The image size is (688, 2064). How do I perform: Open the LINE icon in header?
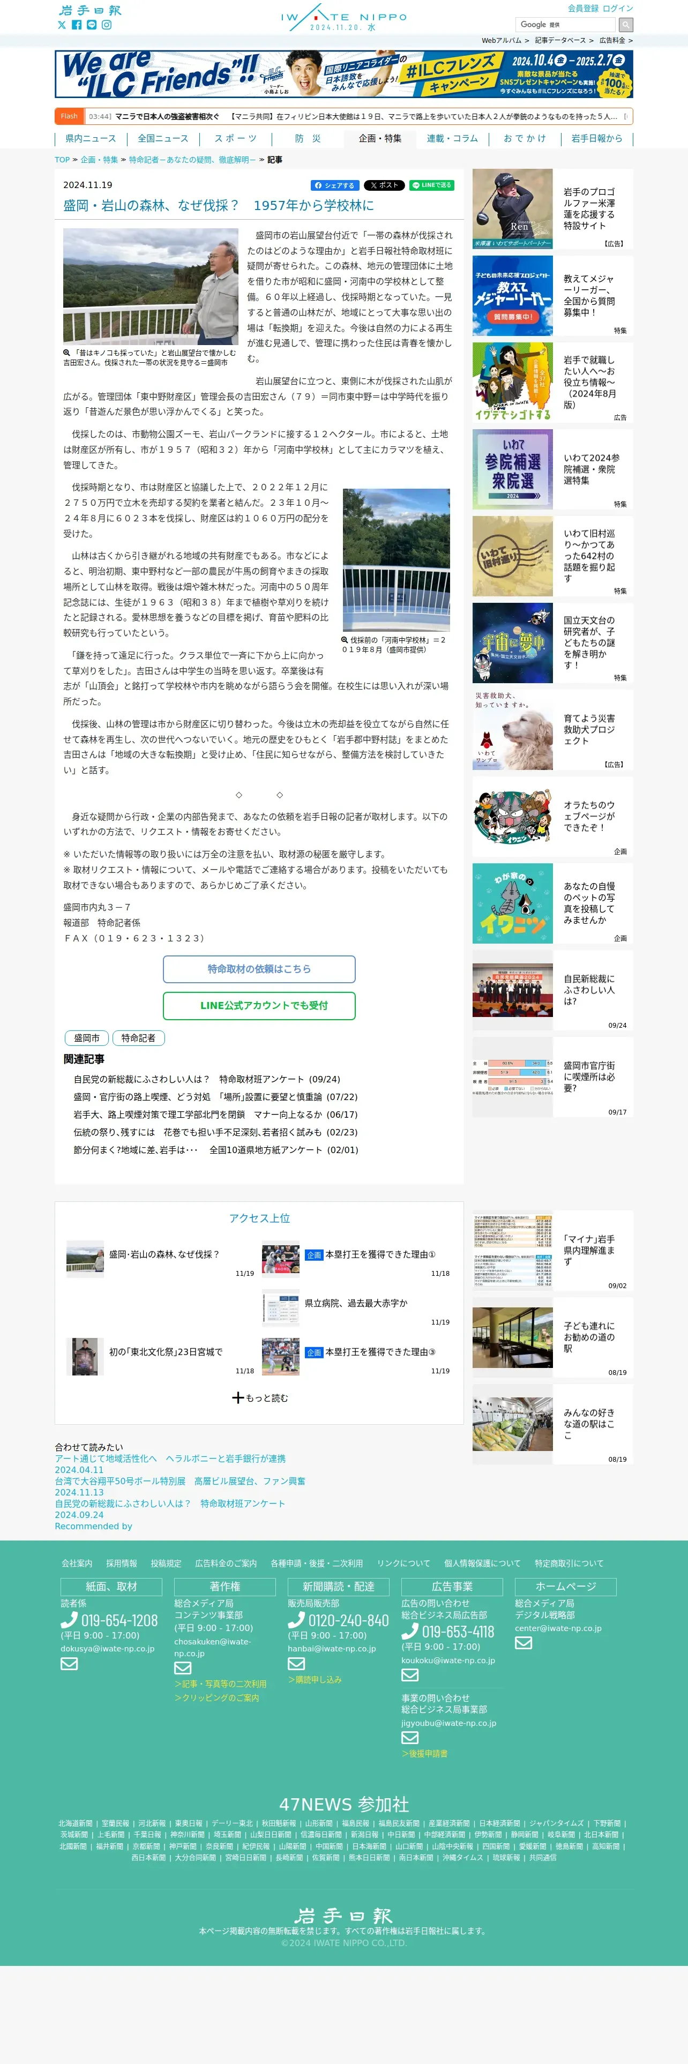(91, 25)
